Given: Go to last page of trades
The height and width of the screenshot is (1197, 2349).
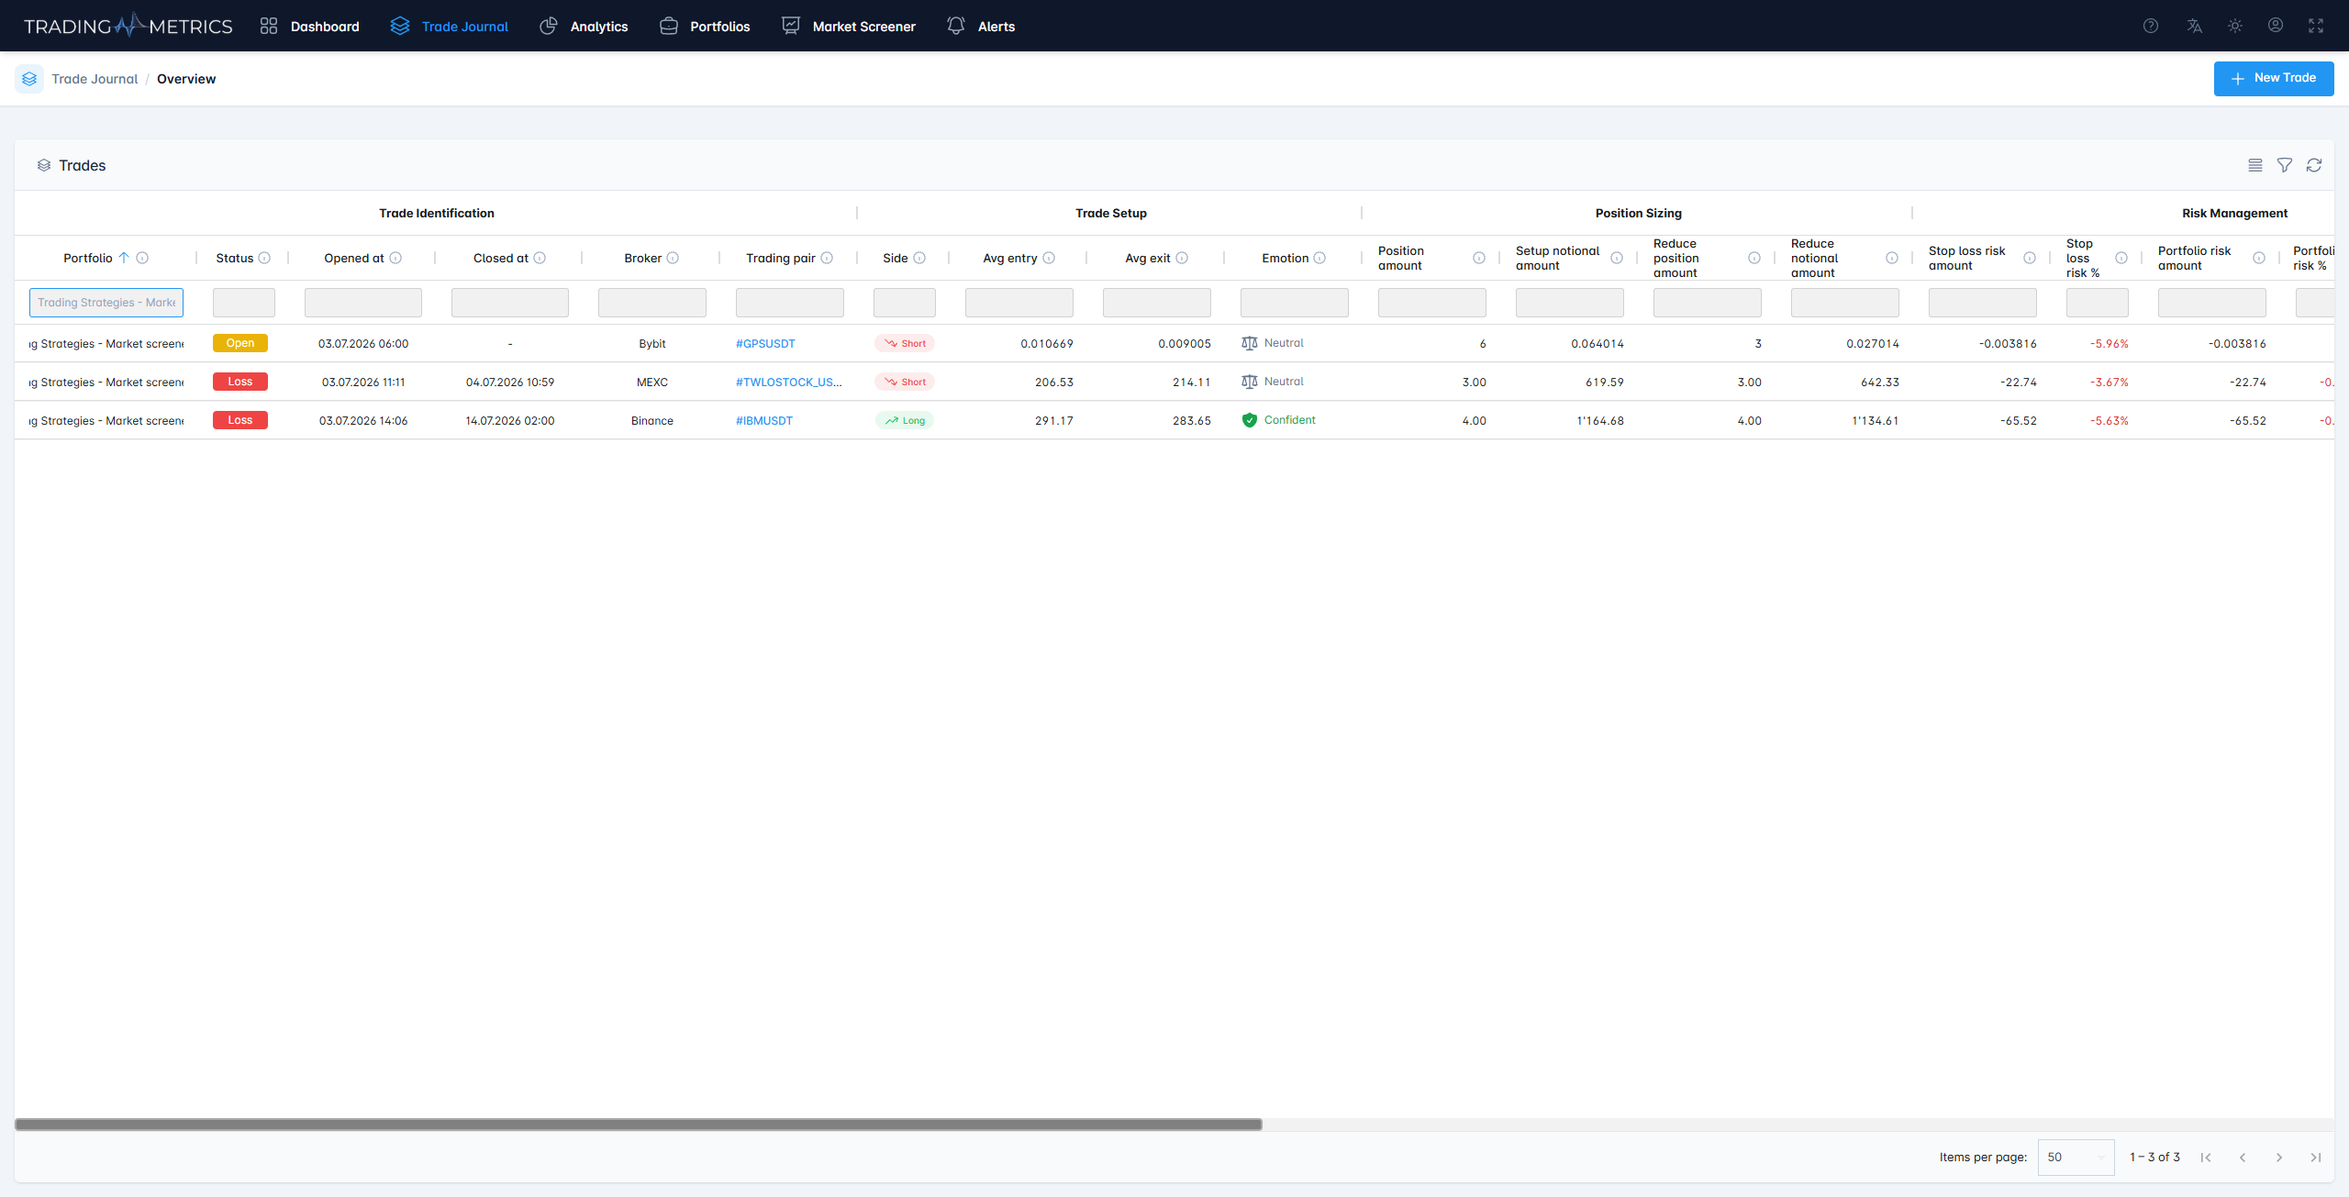Looking at the screenshot, I should coord(2315,1158).
